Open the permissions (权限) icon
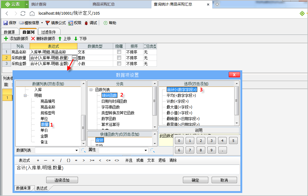 (x=71, y=23)
